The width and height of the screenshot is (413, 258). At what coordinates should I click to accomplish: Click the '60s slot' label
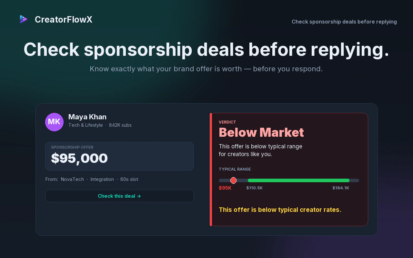(x=129, y=179)
